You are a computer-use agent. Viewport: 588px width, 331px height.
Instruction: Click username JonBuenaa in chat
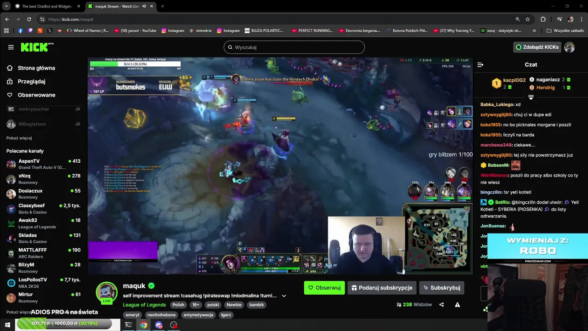tap(493, 226)
